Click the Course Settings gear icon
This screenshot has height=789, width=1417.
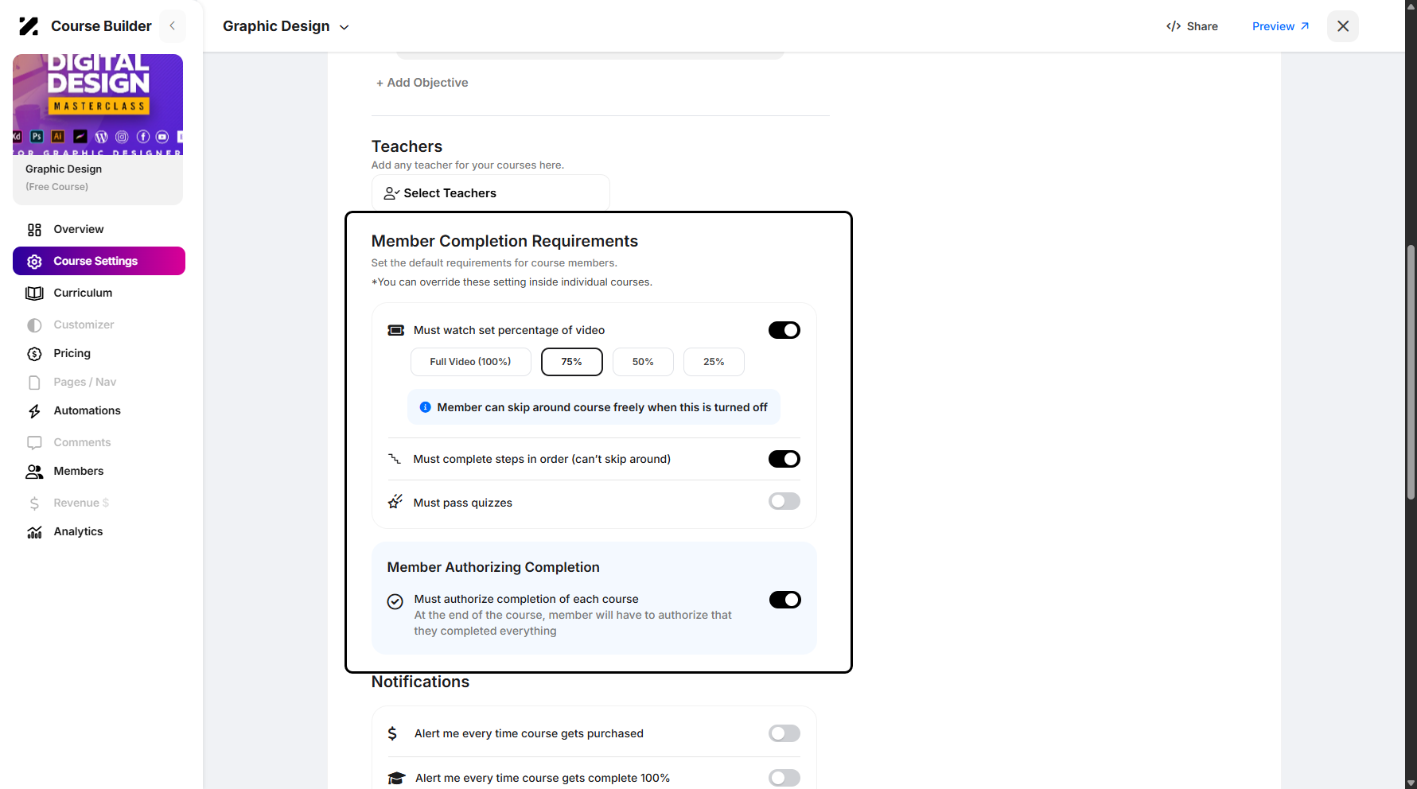coord(34,262)
